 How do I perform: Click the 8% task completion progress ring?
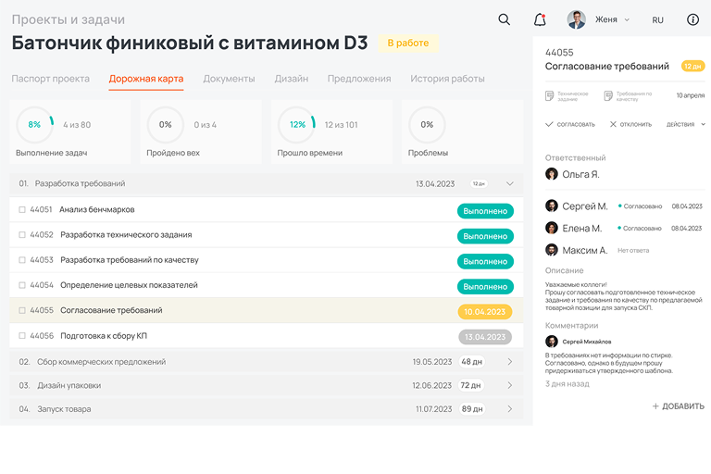pyautogui.click(x=34, y=124)
